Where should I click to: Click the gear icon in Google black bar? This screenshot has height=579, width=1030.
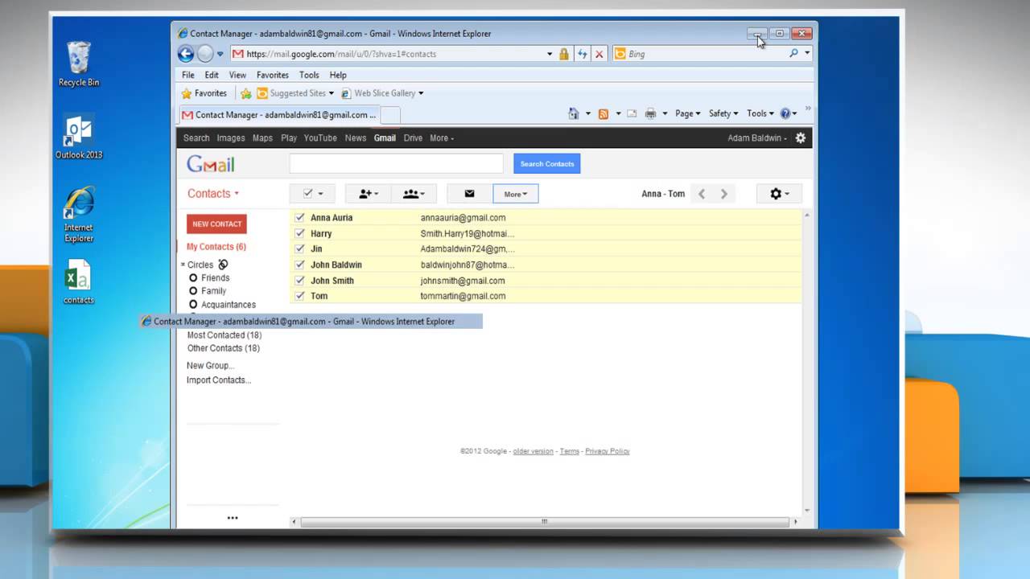(x=800, y=138)
